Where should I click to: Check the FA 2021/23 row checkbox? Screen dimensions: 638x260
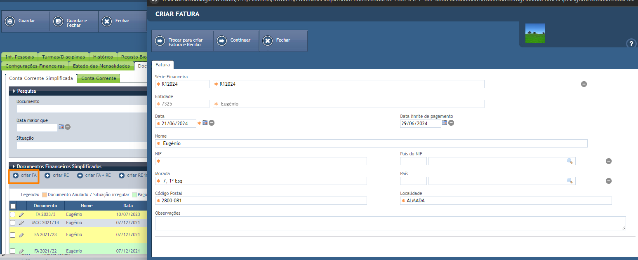pyautogui.click(x=12, y=235)
